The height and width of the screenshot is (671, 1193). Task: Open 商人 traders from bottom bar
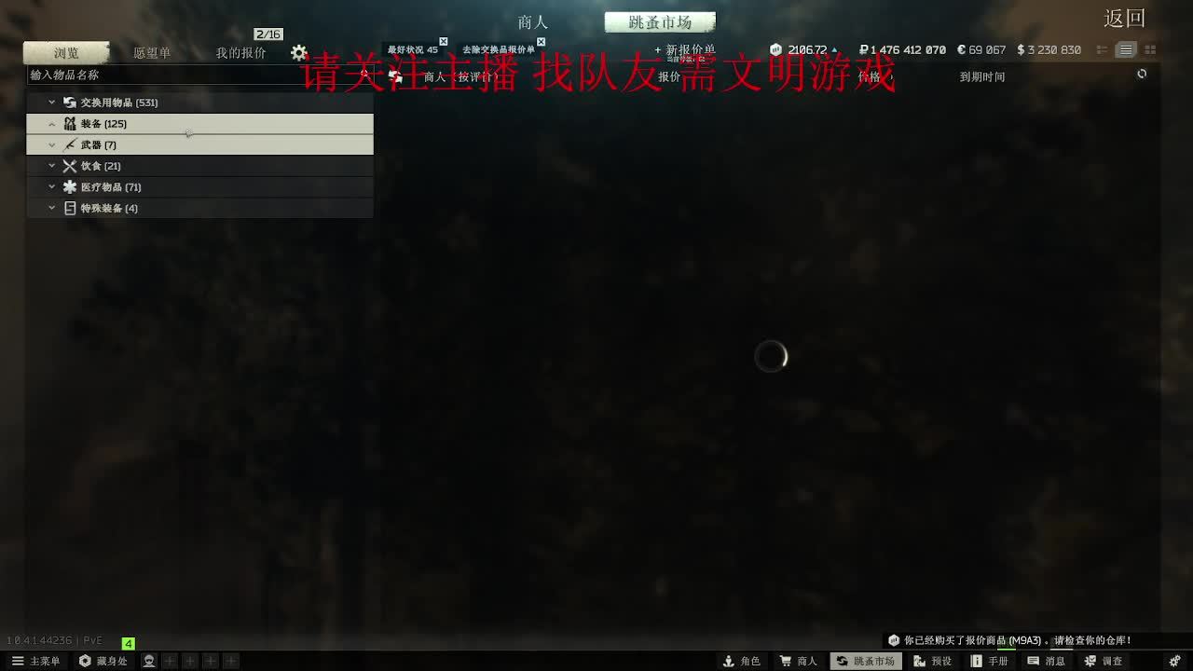tap(799, 661)
